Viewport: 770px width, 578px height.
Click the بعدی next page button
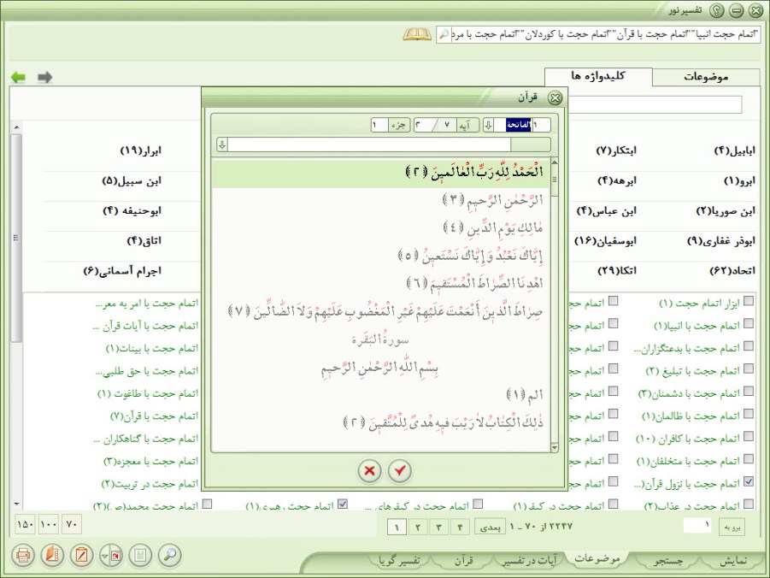click(x=490, y=528)
